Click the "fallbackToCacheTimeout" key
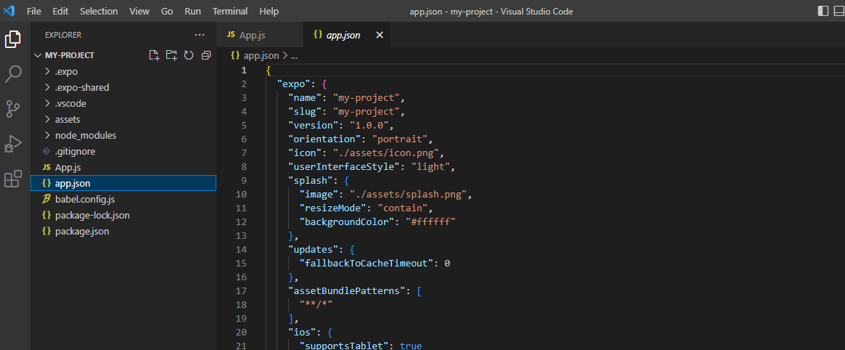The image size is (845, 350). click(367, 263)
